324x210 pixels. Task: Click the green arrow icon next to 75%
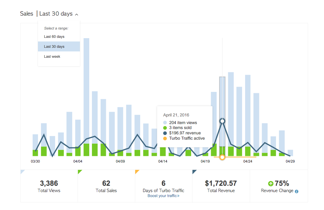[x=271, y=183]
